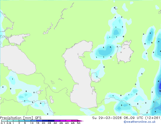
Task: Click the legend label "40"
Action: point(67,123)
